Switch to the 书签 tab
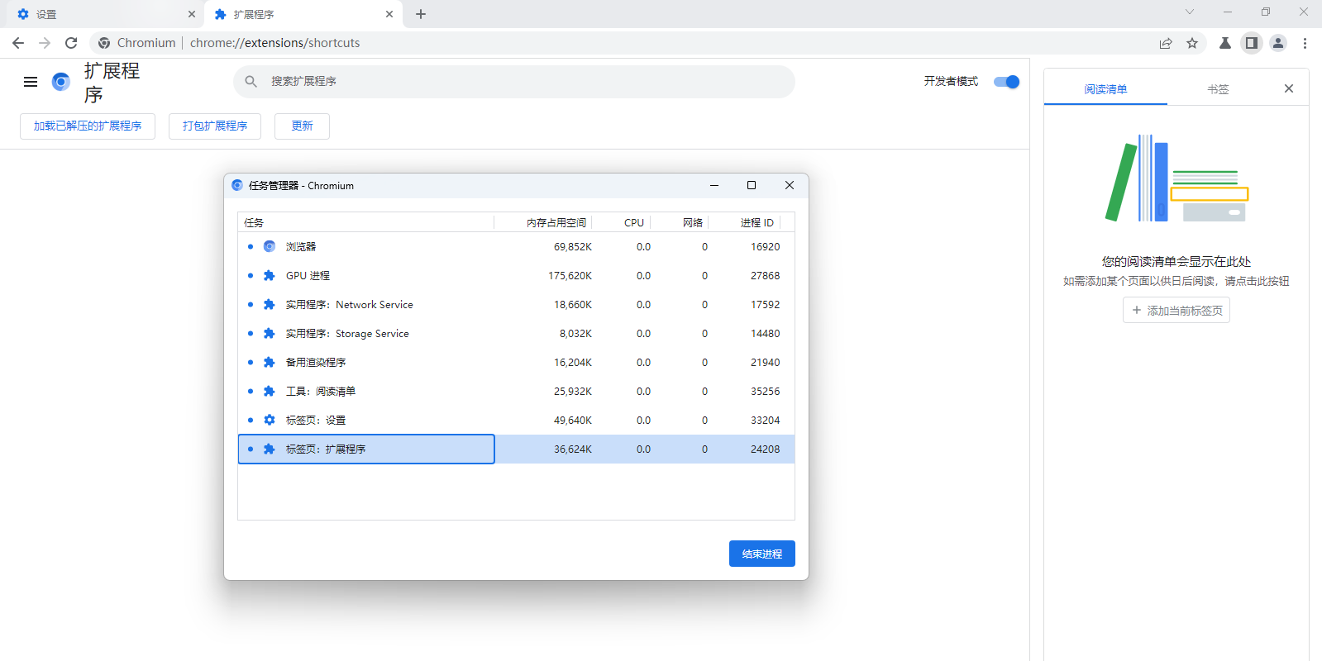 pos(1217,89)
